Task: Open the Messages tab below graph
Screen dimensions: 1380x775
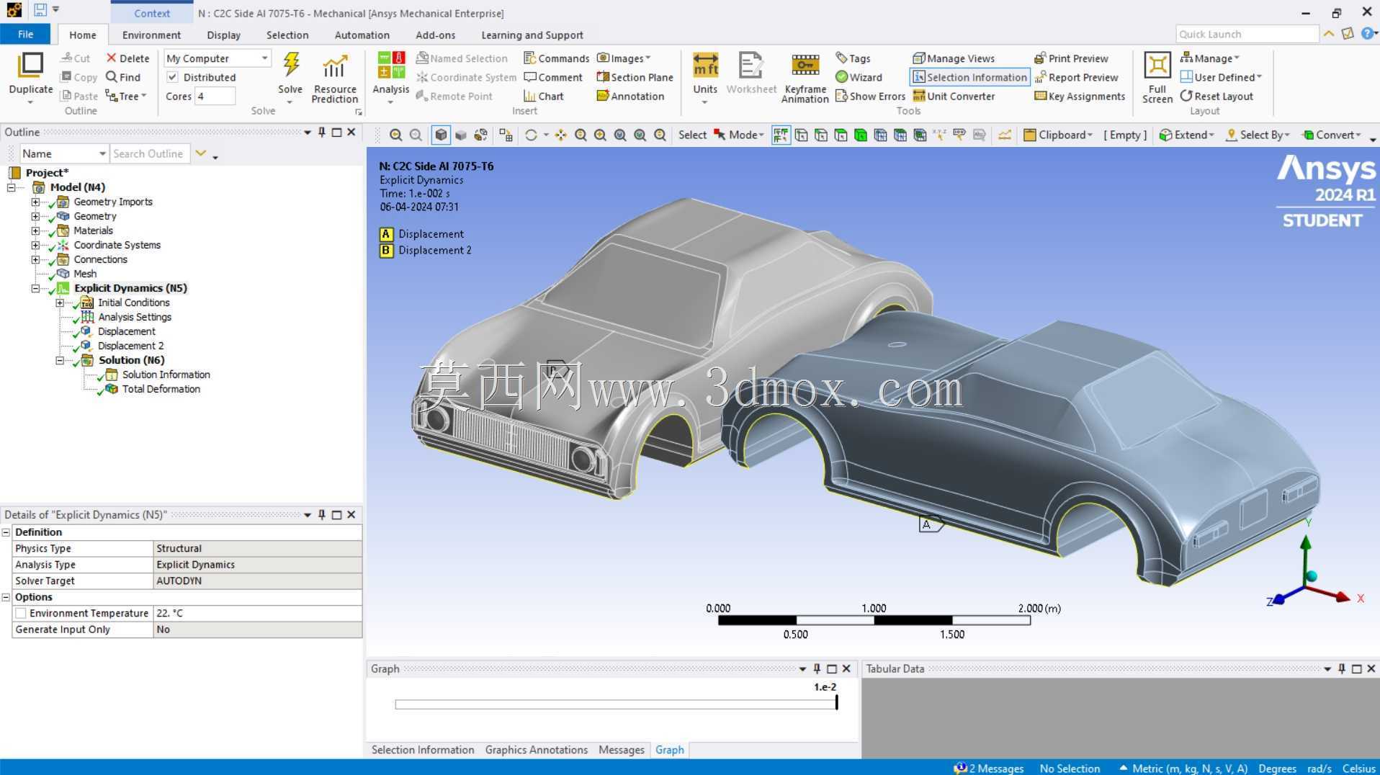Action: [621, 750]
